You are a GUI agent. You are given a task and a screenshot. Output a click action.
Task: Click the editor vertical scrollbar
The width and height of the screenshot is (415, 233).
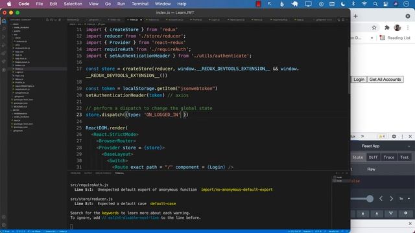[x=349, y=71]
